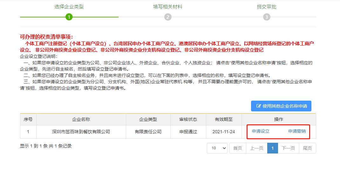Click the 2021-11-24 expiry date cell
The width and height of the screenshot is (340, 169).
tap(224, 132)
